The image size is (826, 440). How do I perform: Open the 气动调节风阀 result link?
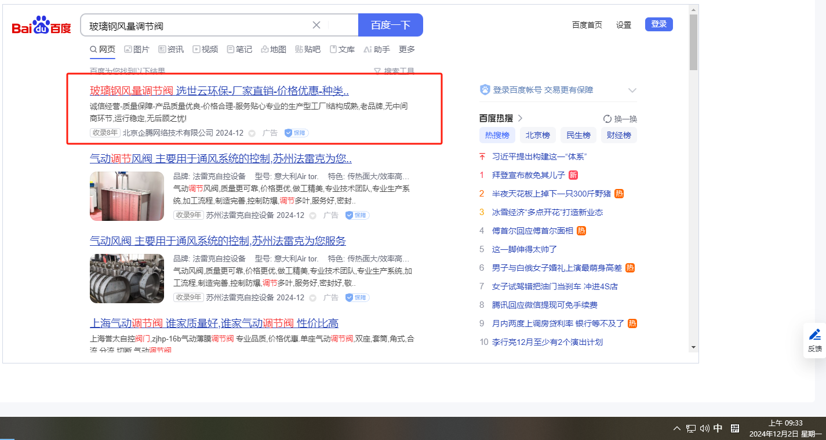pyautogui.click(x=220, y=158)
